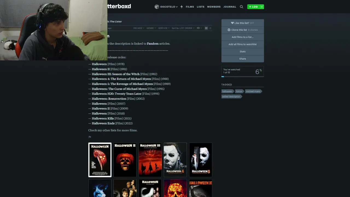The image size is (350, 197).
Task: Open the lightning bolt activity feed
Action: point(182,7)
